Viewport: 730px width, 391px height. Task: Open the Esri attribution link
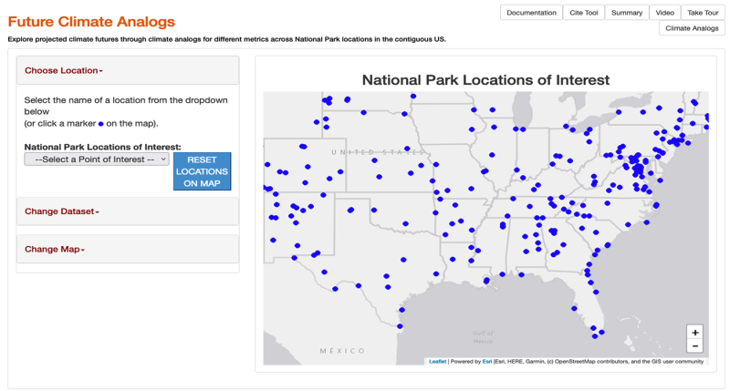click(x=486, y=362)
